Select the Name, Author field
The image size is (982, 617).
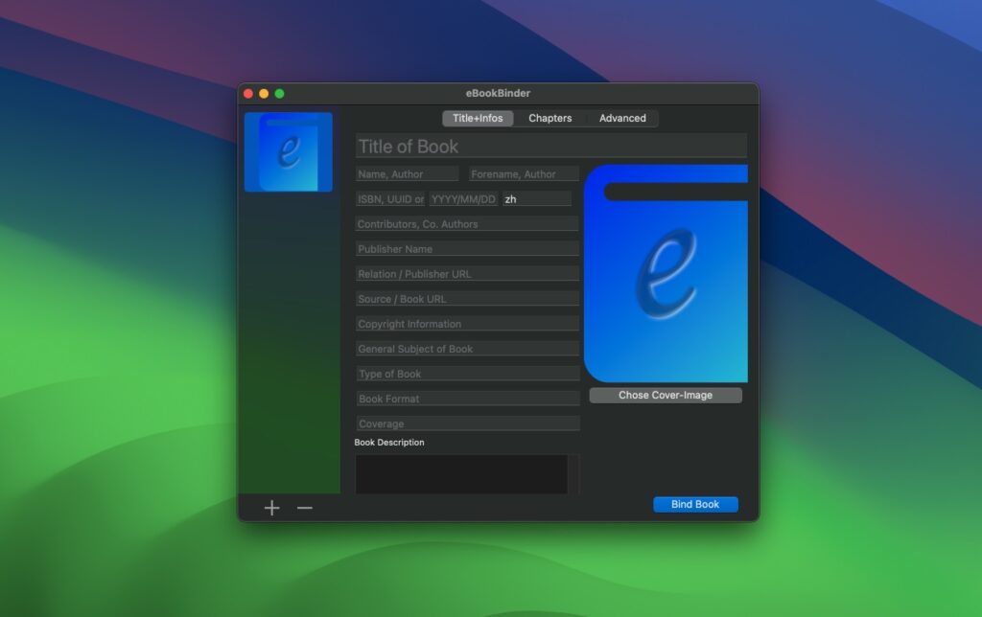click(406, 173)
